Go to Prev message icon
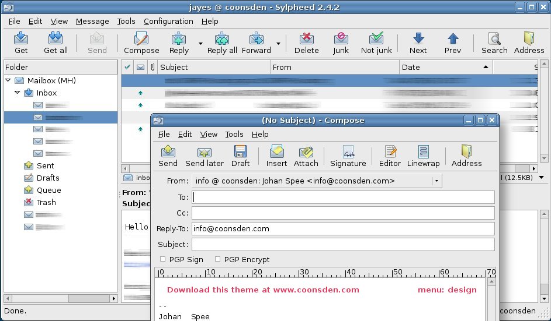551x321 pixels. pos(453,38)
